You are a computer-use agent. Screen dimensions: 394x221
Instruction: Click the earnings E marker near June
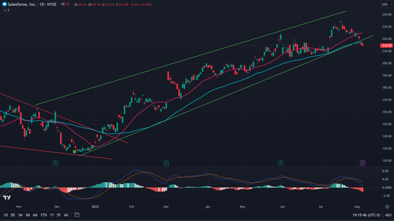(x=281, y=163)
